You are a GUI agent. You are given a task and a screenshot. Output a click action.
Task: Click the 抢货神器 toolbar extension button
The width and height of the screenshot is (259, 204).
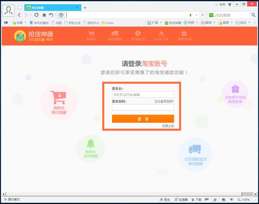click(x=173, y=23)
